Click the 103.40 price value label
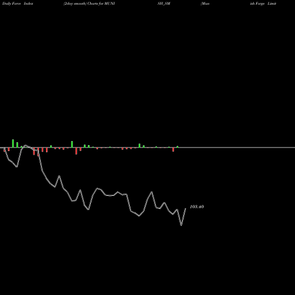 [x=196, y=206]
